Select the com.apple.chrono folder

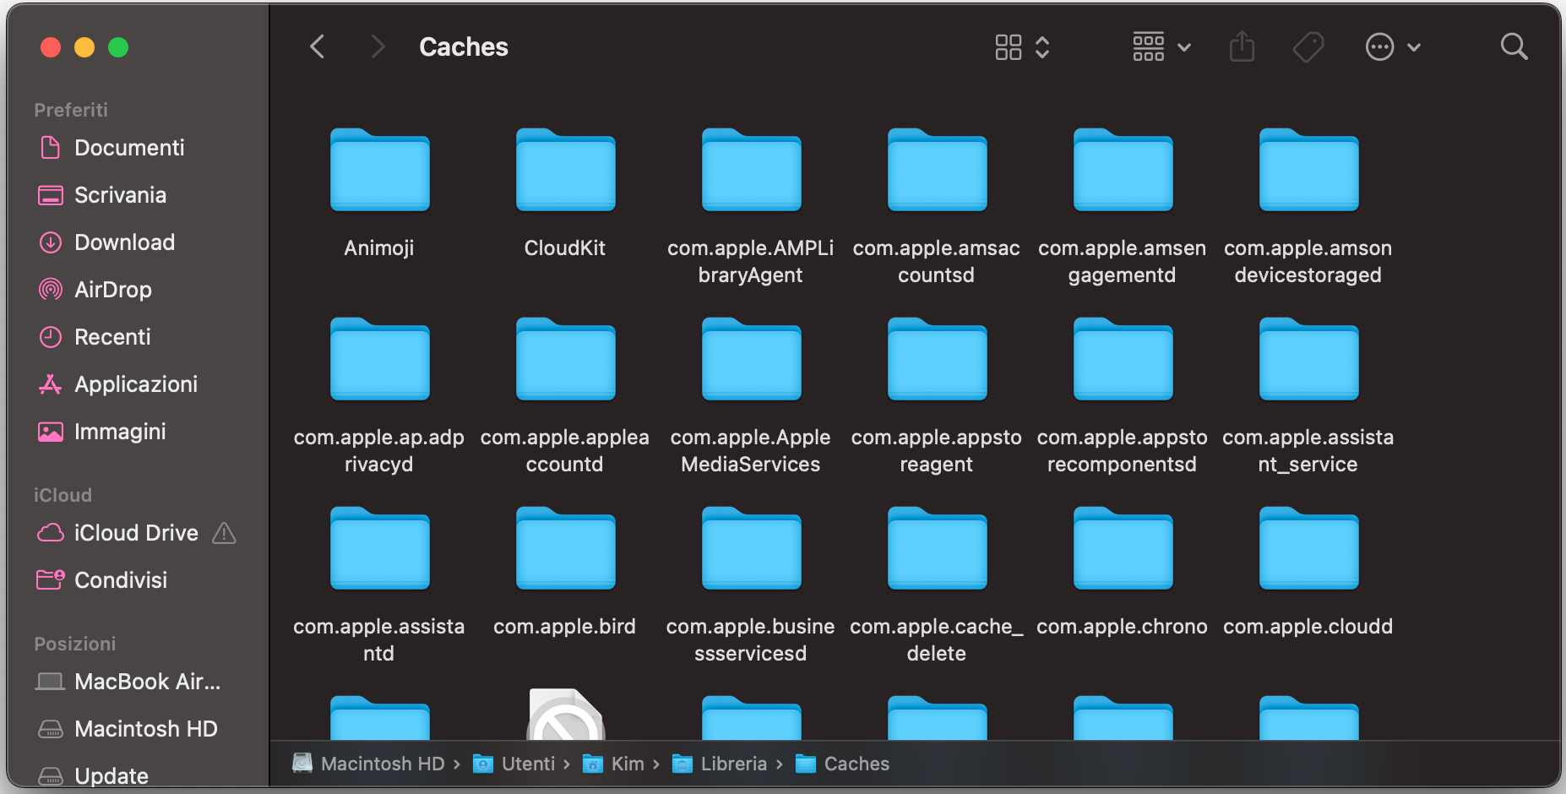(x=1123, y=548)
